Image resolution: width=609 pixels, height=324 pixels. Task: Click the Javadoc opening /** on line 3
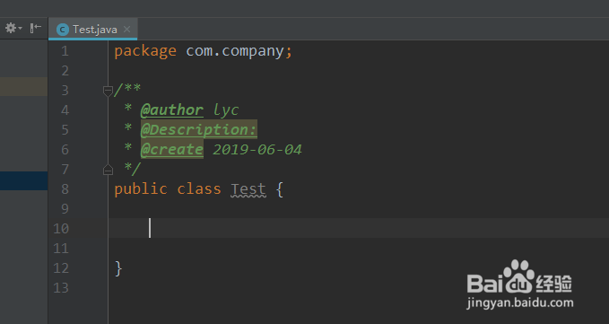[x=127, y=90]
